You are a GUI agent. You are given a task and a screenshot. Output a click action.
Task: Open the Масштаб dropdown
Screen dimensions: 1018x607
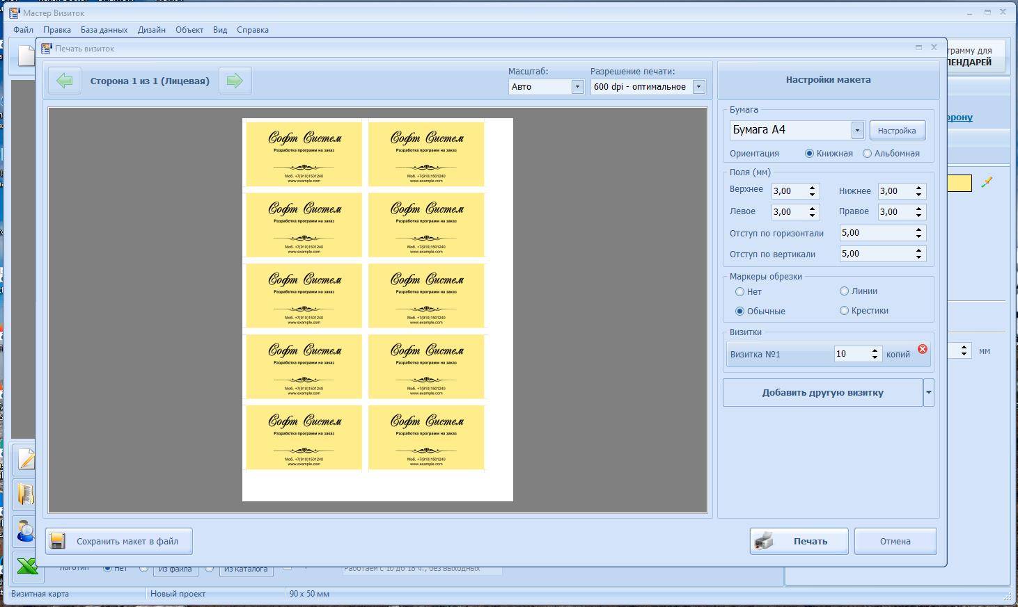577,87
